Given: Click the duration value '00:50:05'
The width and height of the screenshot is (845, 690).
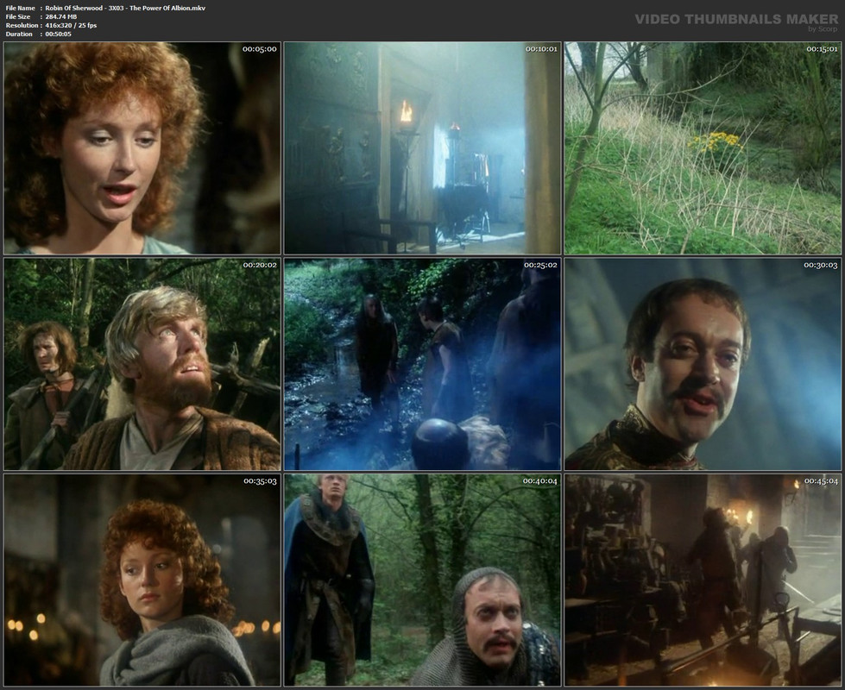Looking at the screenshot, I should click(58, 34).
